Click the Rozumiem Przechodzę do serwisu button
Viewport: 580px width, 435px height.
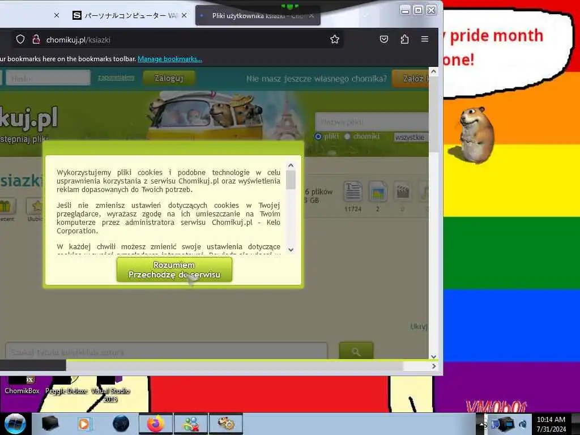tap(174, 270)
